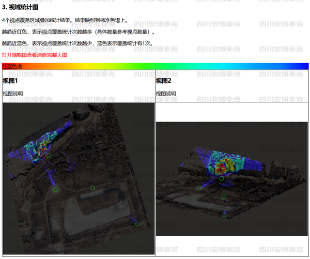This screenshot has height=259, width=310.
Task: Click the center green viewpoint circle in View 1
Action: click(92, 188)
